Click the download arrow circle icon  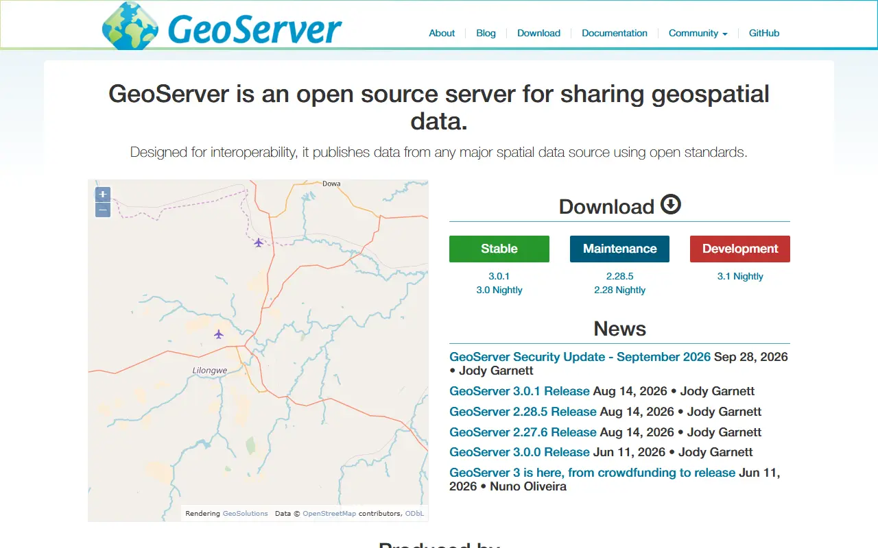click(x=671, y=204)
